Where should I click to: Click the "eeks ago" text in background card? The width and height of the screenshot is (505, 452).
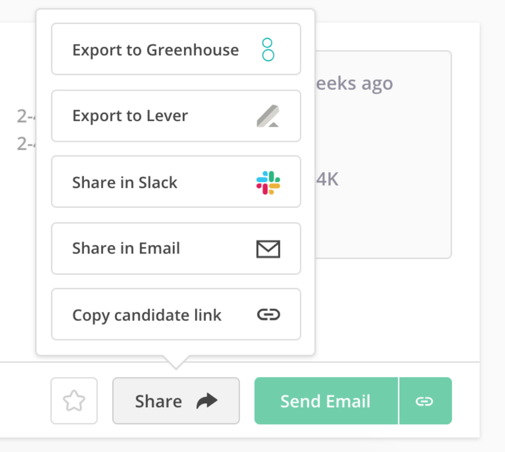(x=354, y=84)
